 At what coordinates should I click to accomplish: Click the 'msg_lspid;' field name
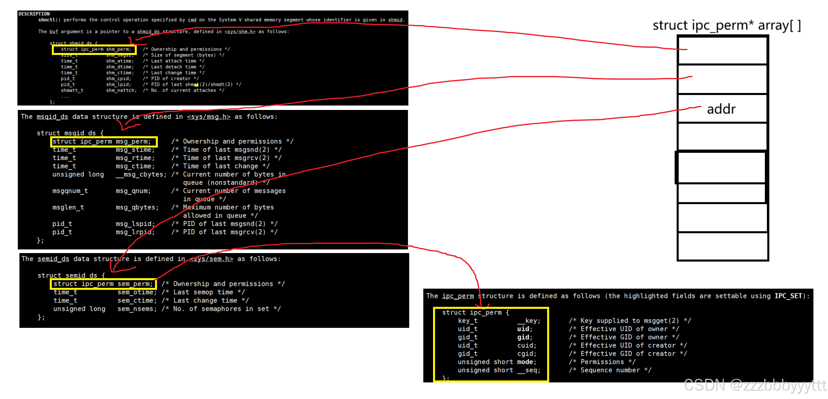(x=135, y=224)
